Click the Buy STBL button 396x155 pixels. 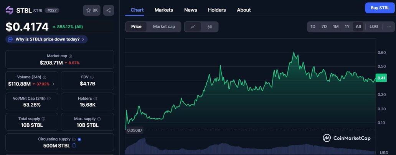tap(380, 8)
